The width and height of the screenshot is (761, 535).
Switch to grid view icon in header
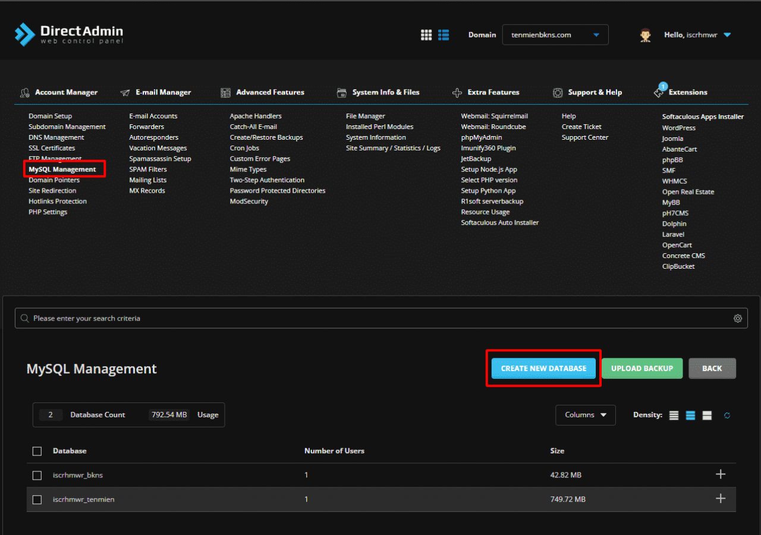(x=426, y=35)
